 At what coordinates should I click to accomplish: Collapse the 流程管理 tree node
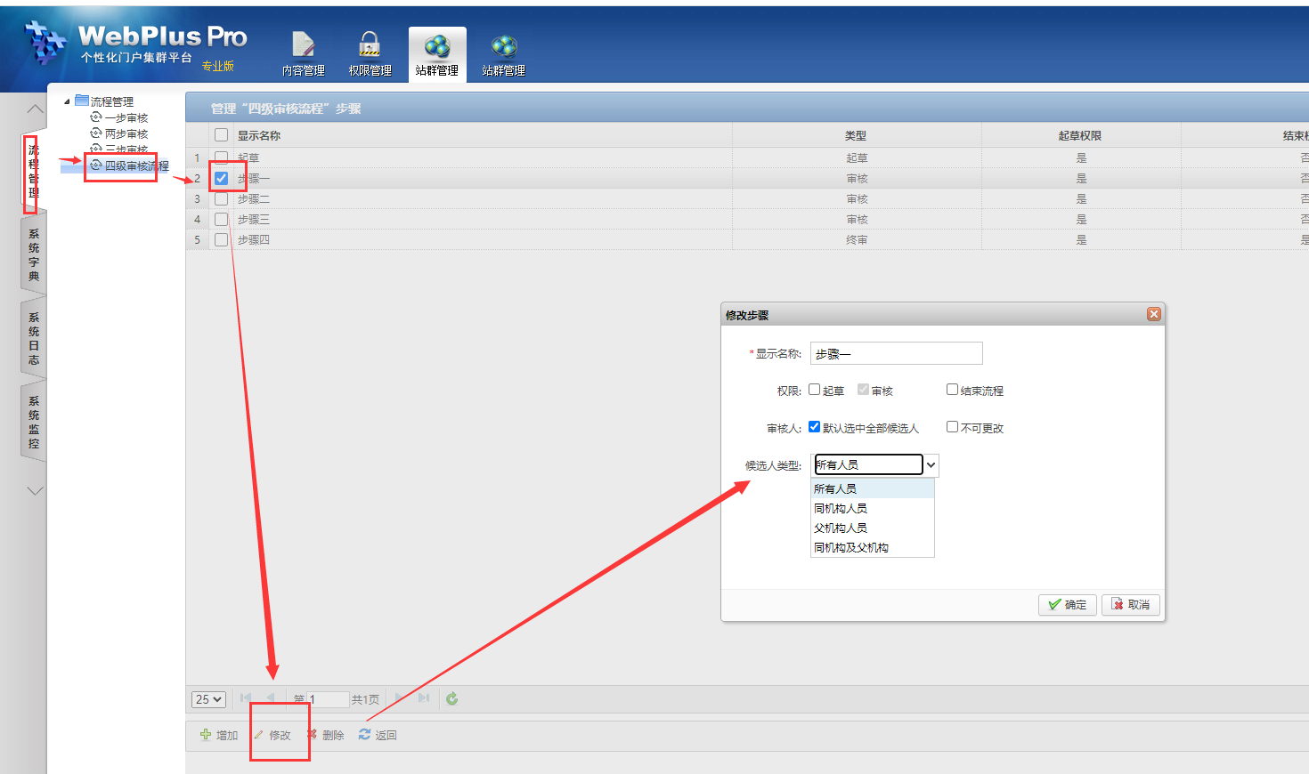pos(67,101)
